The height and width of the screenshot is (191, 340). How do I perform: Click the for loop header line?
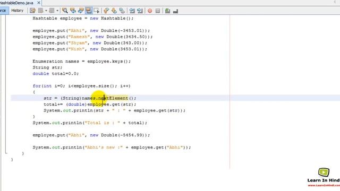click(81, 86)
